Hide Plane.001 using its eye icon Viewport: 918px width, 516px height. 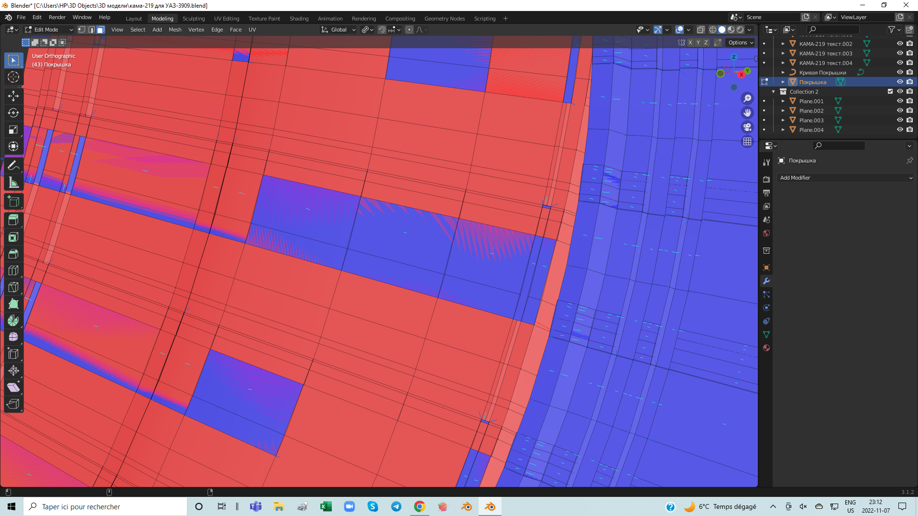click(900, 101)
